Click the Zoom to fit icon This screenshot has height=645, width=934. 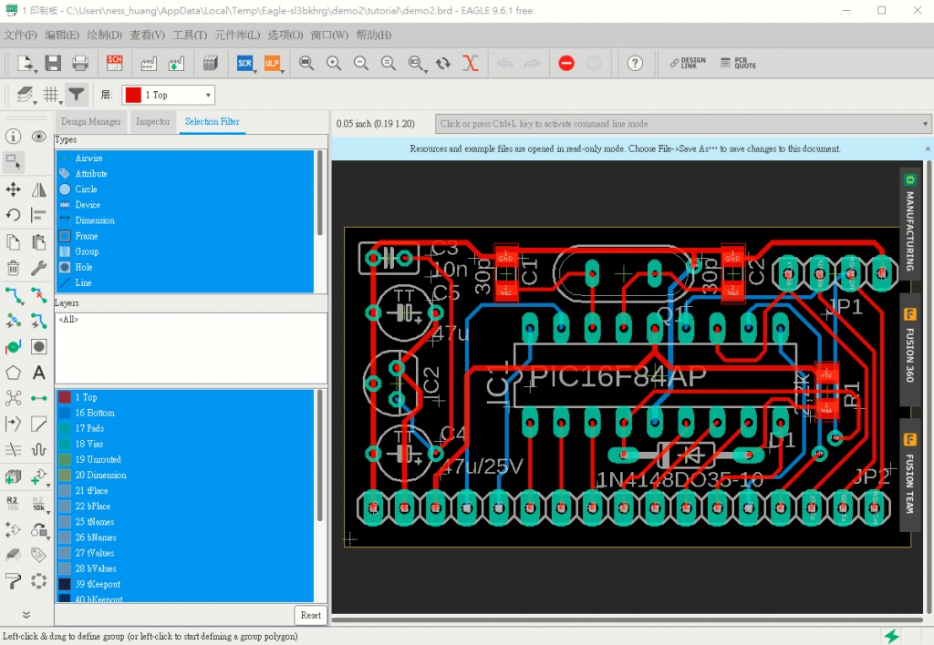(306, 63)
